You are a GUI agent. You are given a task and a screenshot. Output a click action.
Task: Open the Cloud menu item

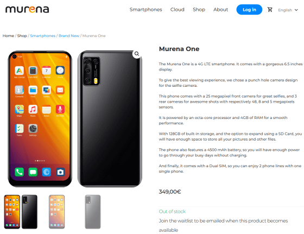click(177, 9)
